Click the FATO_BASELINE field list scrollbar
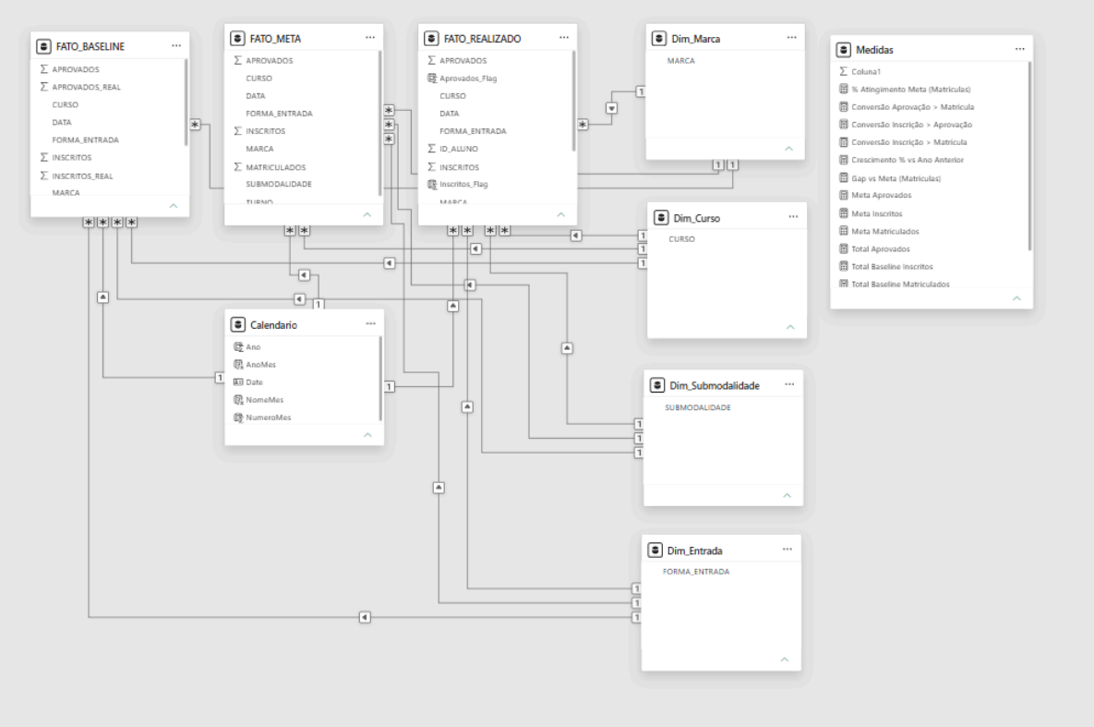The width and height of the screenshot is (1094, 727). 186,103
